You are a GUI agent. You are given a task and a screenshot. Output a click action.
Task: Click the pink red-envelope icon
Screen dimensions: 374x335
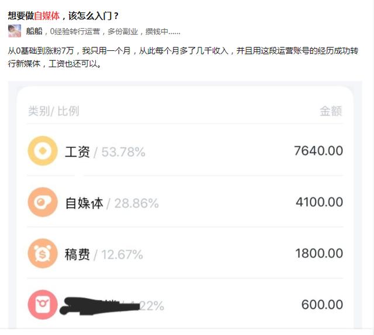click(43, 305)
